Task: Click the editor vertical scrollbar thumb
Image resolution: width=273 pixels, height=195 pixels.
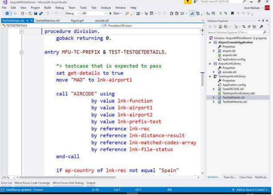Action: pyautogui.click(x=202, y=79)
